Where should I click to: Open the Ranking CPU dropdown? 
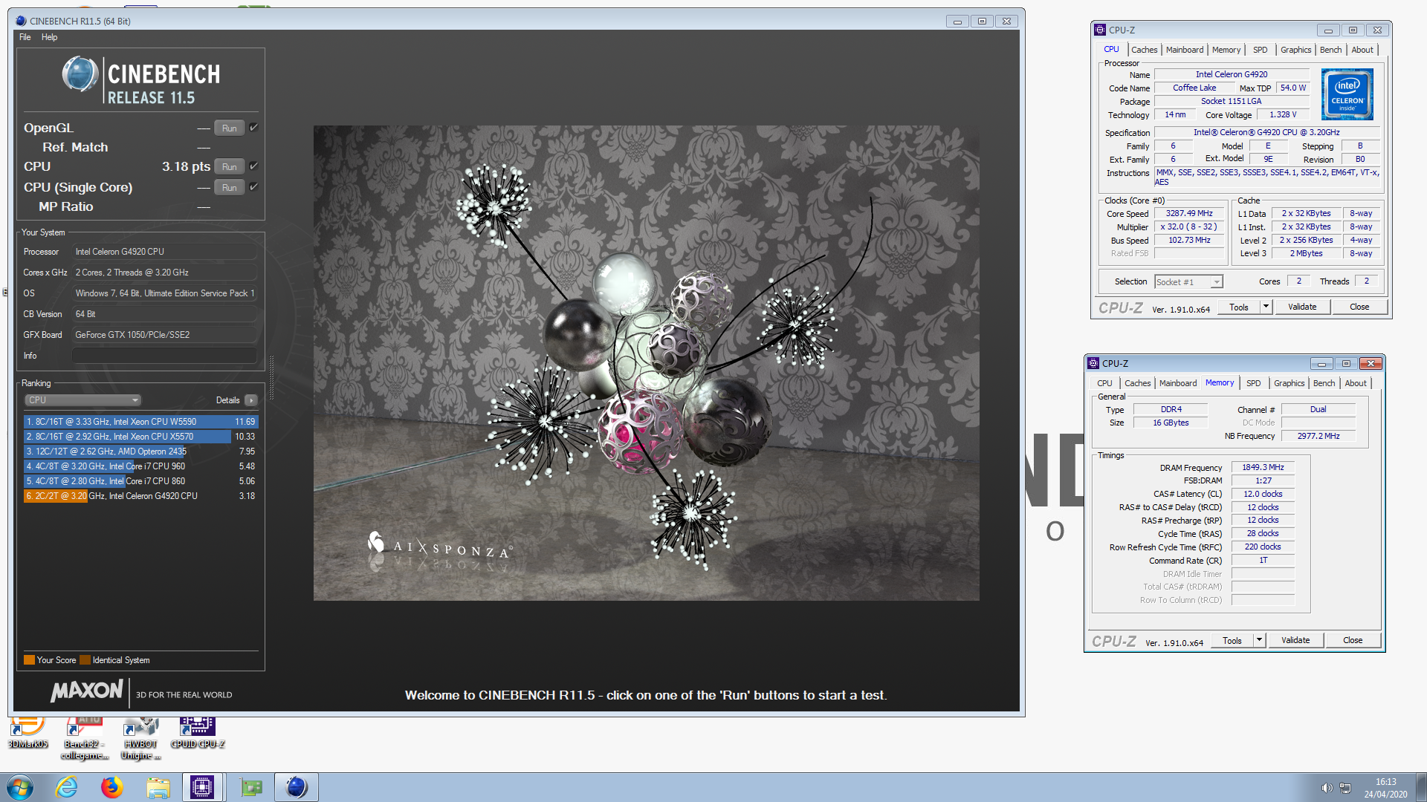click(x=82, y=400)
